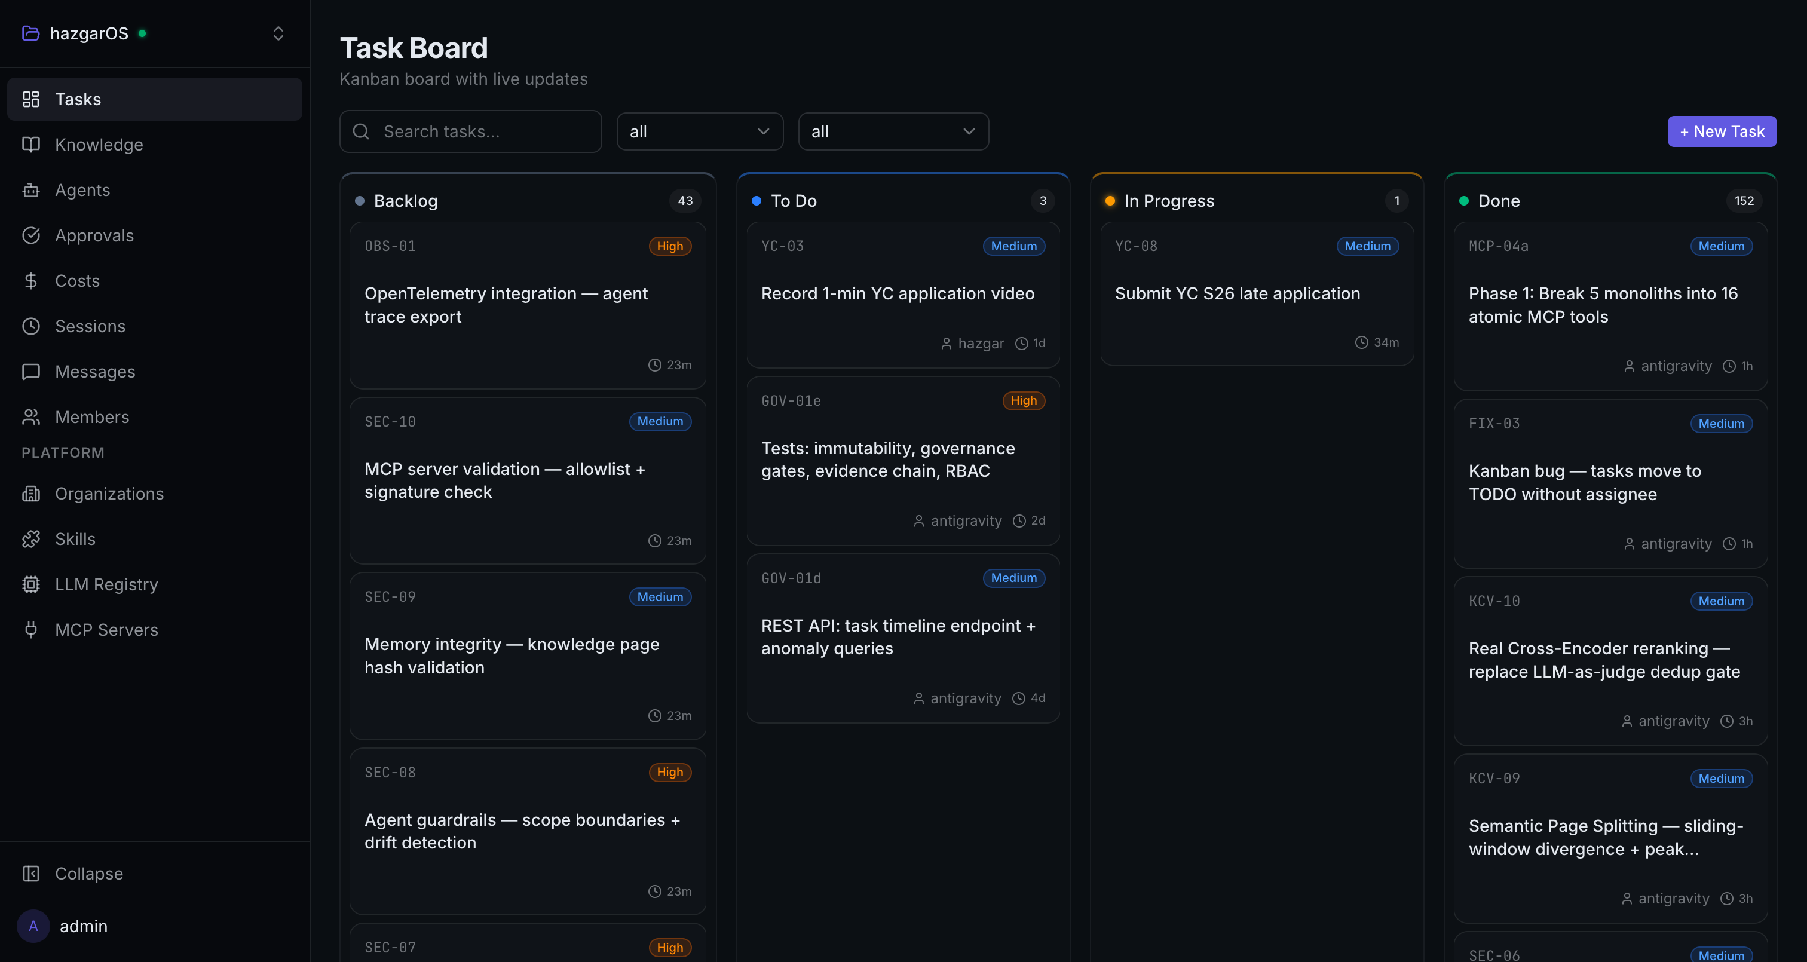Open KCV-10 Cross-Encoder reranking card
1807x962 pixels.
pos(1610,661)
